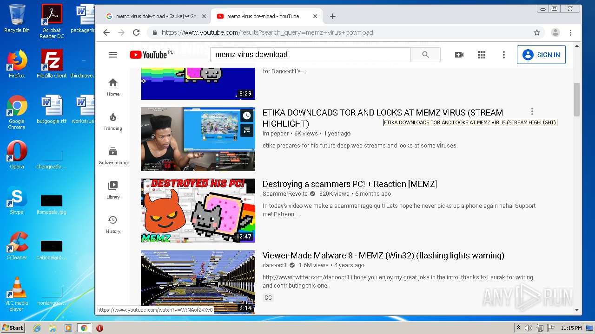Close the Google search tab
595x334 pixels.
pyautogui.click(x=204, y=16)
